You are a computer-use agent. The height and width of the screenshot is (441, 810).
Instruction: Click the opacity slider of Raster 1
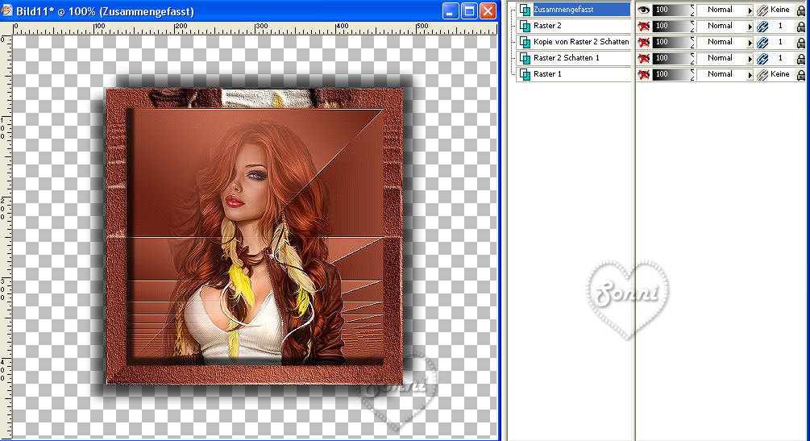click(673, 74)
